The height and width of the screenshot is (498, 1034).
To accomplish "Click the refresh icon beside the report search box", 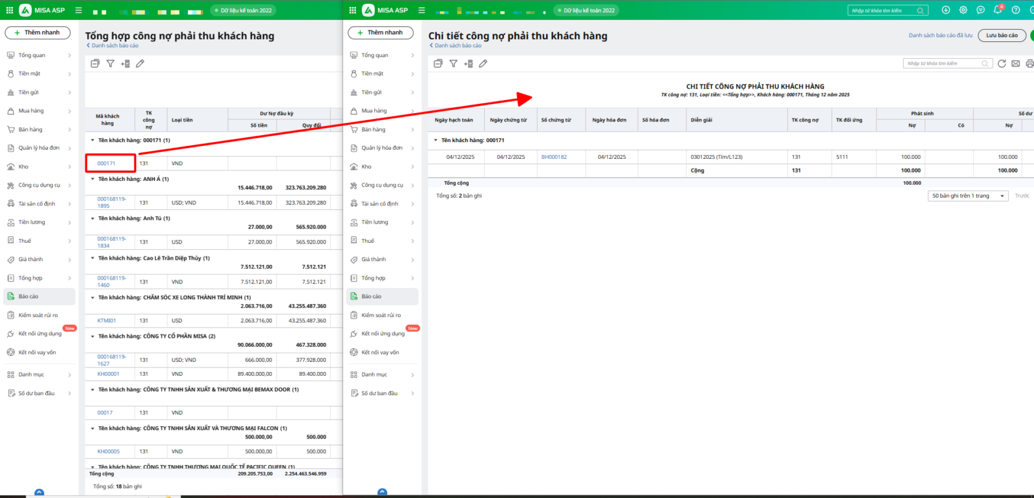I will 1002,63.
